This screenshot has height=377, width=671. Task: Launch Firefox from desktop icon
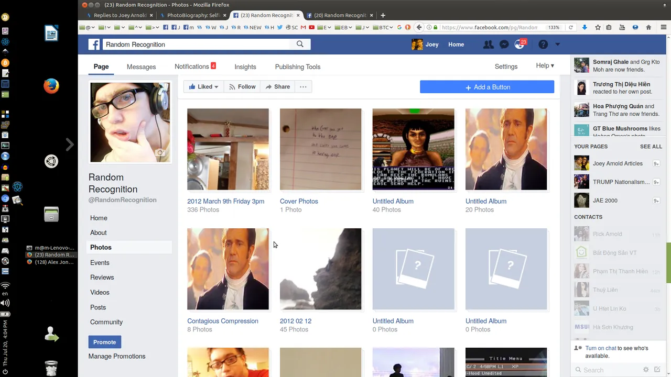(51, 86)
